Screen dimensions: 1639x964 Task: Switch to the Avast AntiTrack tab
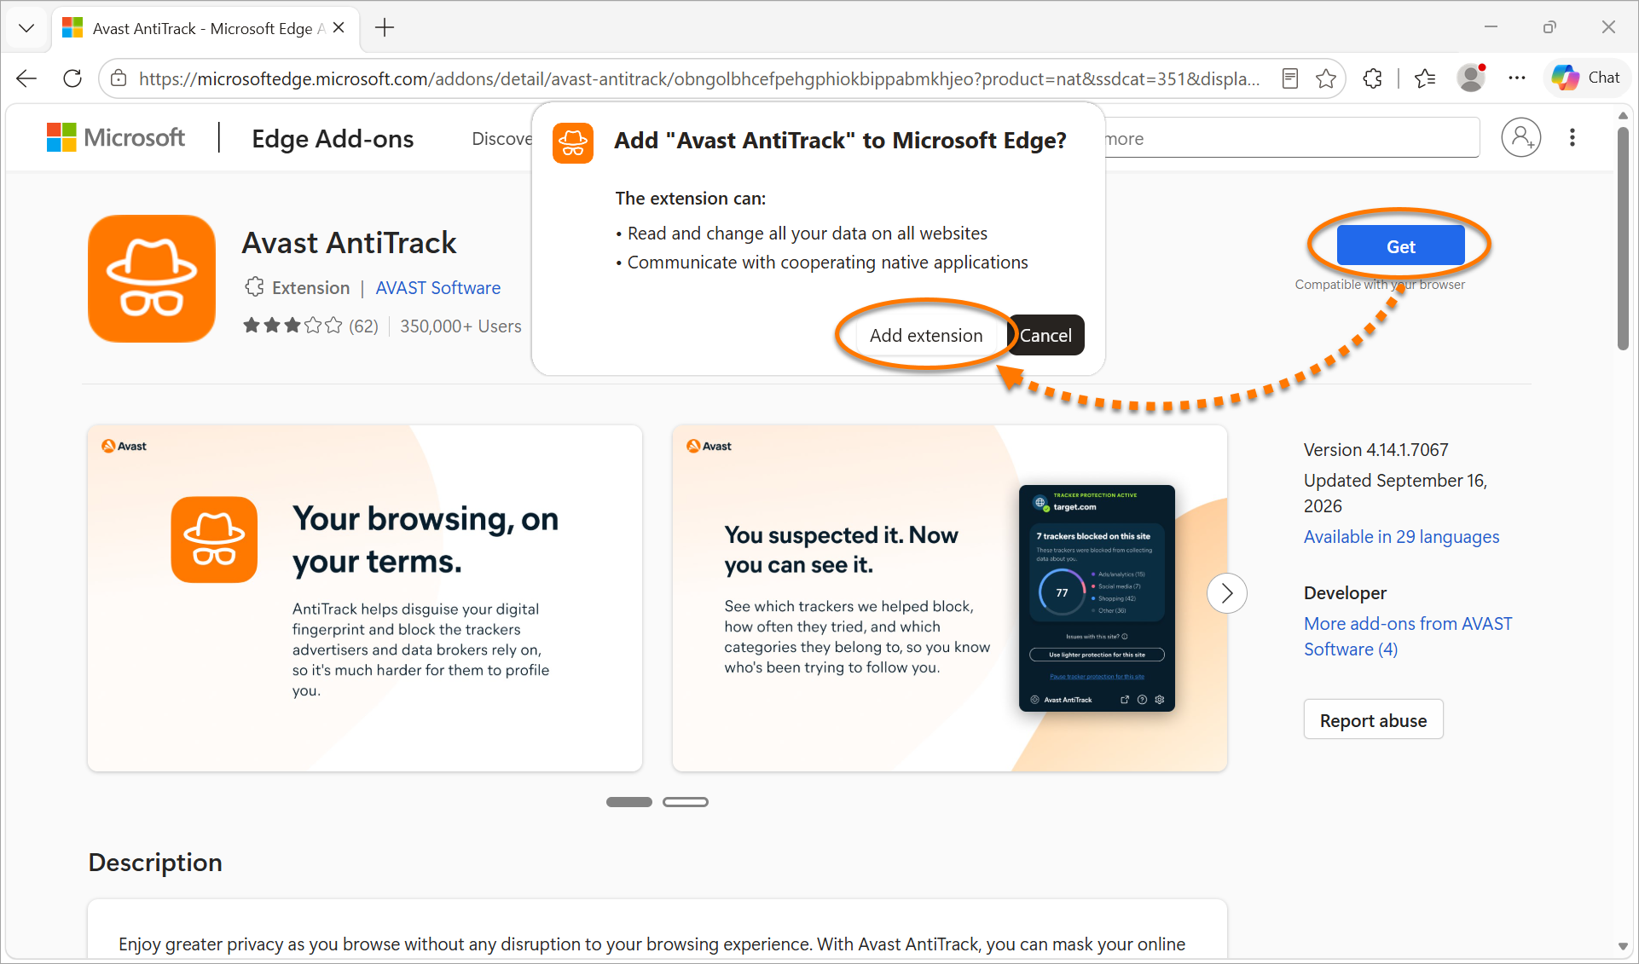click(x=205, y=28)
